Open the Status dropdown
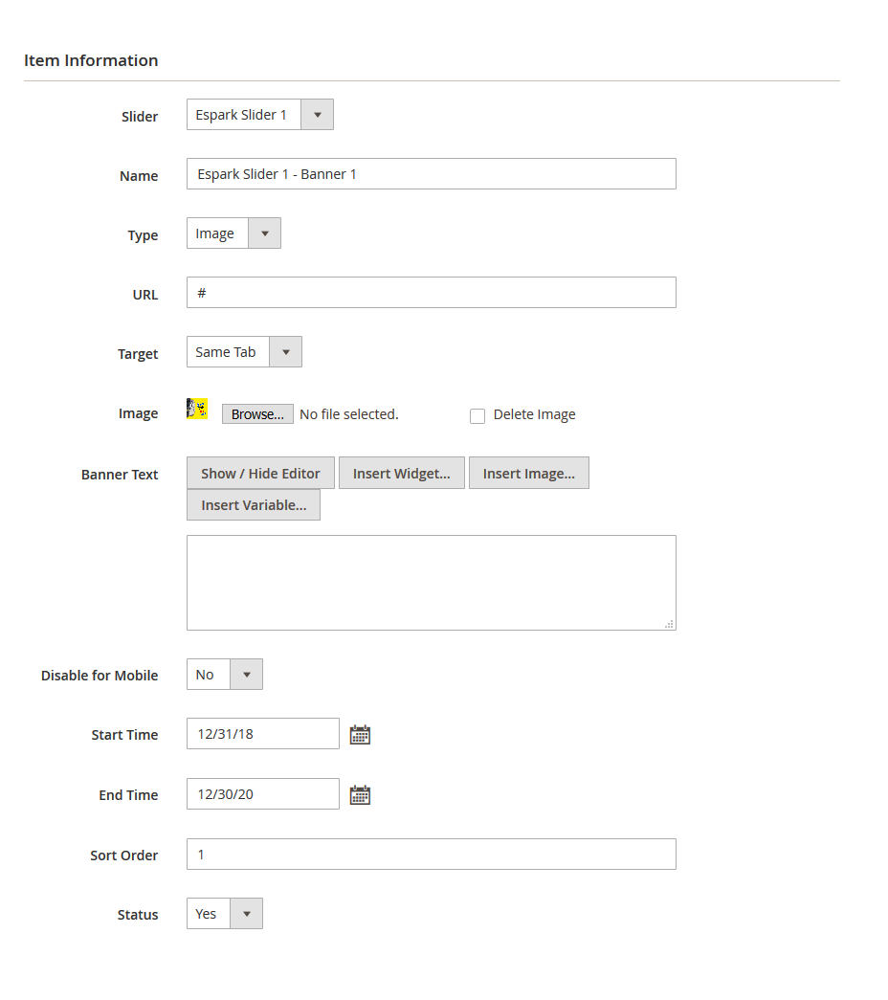 pos(224,914)
